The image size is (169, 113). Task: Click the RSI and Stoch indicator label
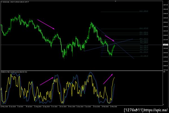click(x=14, y=72)
